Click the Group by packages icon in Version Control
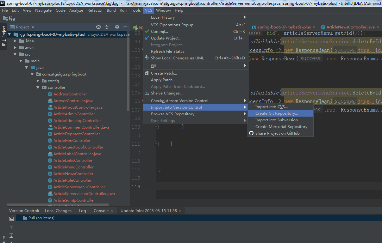This screenshot has width=382, height=243. click(11, 219)
